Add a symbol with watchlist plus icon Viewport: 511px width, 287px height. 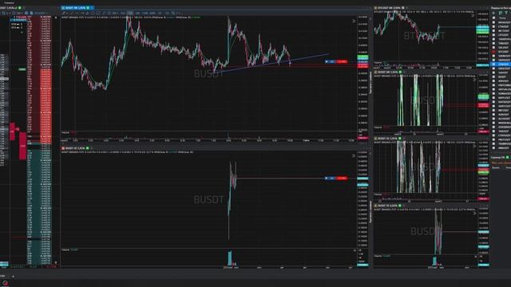tap(493, 13)
